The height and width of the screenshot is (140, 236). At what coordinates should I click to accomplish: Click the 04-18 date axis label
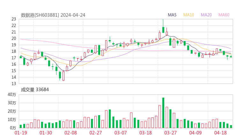220,133
